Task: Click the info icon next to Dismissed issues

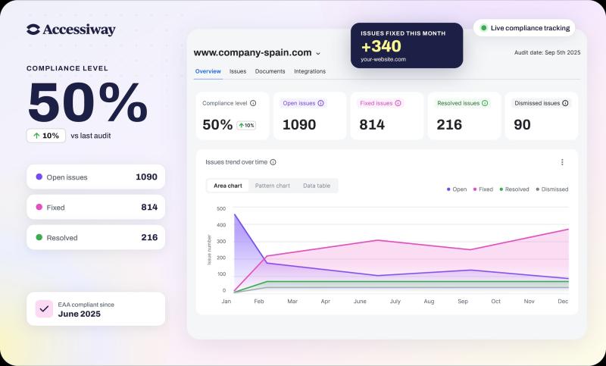Action: [x=565, y=103]
